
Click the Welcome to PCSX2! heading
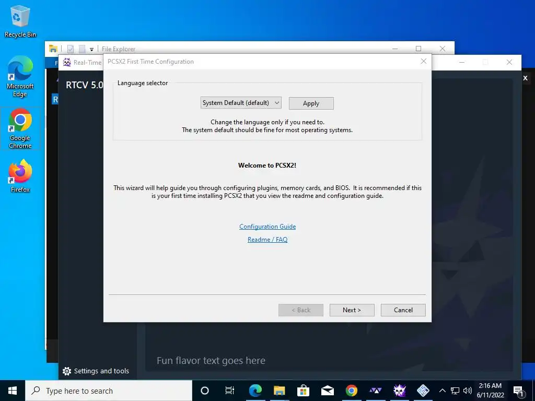[x=267, y=166]
